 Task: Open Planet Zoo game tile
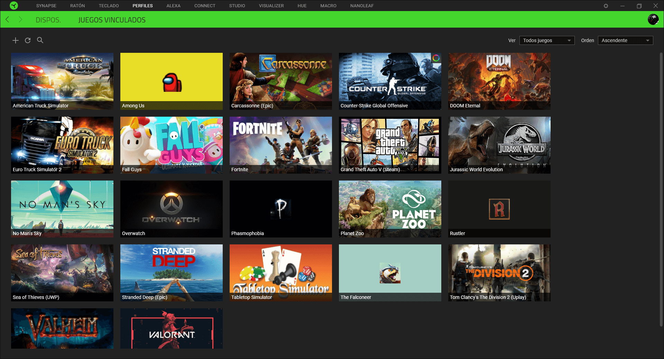tap(390, 209)
